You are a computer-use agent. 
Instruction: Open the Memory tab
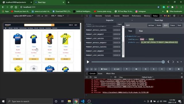click(147, 16)
